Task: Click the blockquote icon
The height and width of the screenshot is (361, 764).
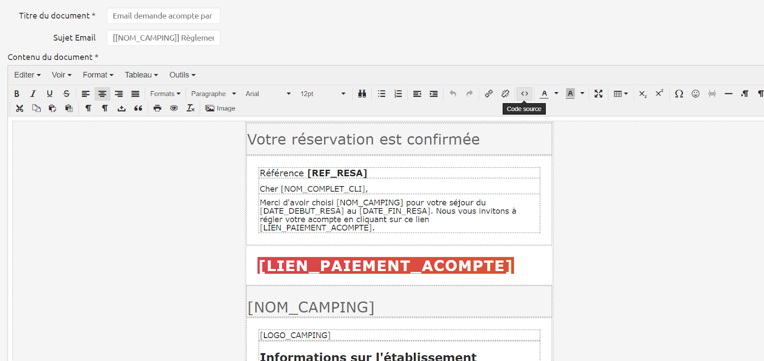Action: pos(138,108)
